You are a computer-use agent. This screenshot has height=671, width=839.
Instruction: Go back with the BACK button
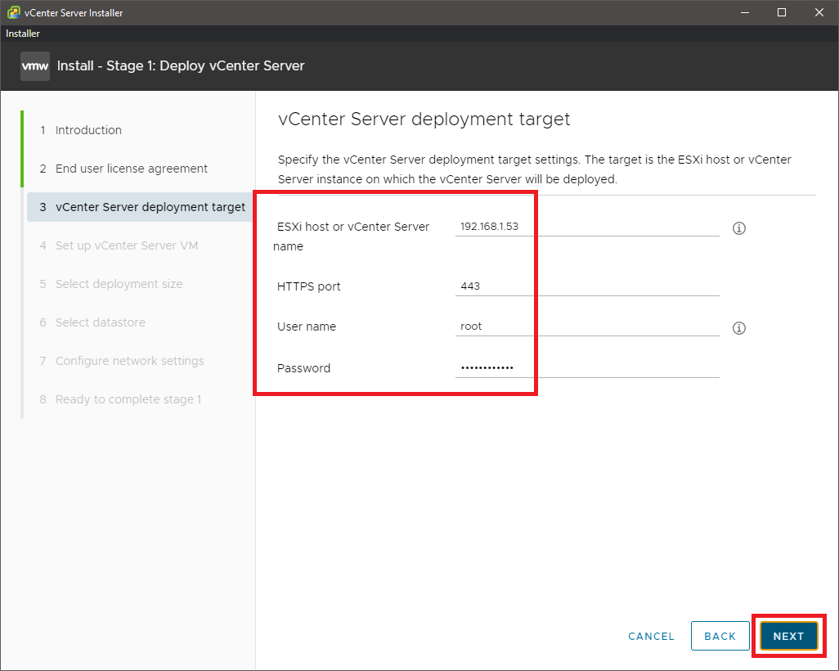(x=720, y=636)
